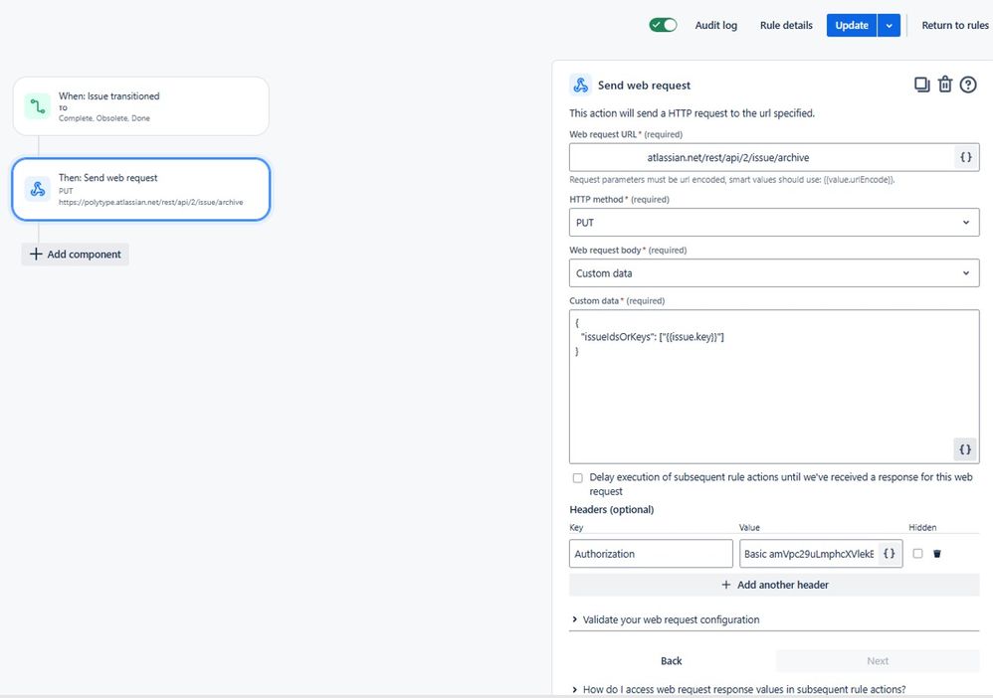Check the Delay execution checkbox
This screenshot has width=993, height=698.
click(x=577, y=478)
